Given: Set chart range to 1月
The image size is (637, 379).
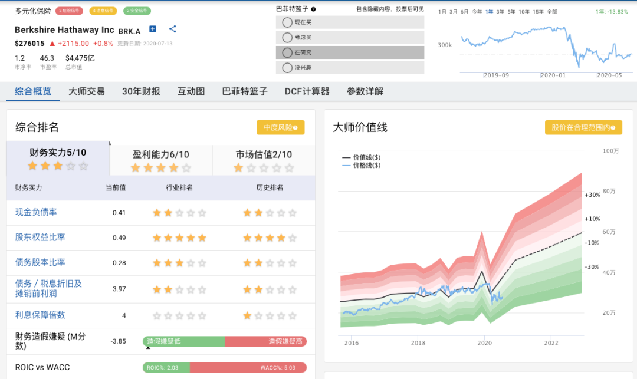Looking at the screenshot, I should click(442, 12).
